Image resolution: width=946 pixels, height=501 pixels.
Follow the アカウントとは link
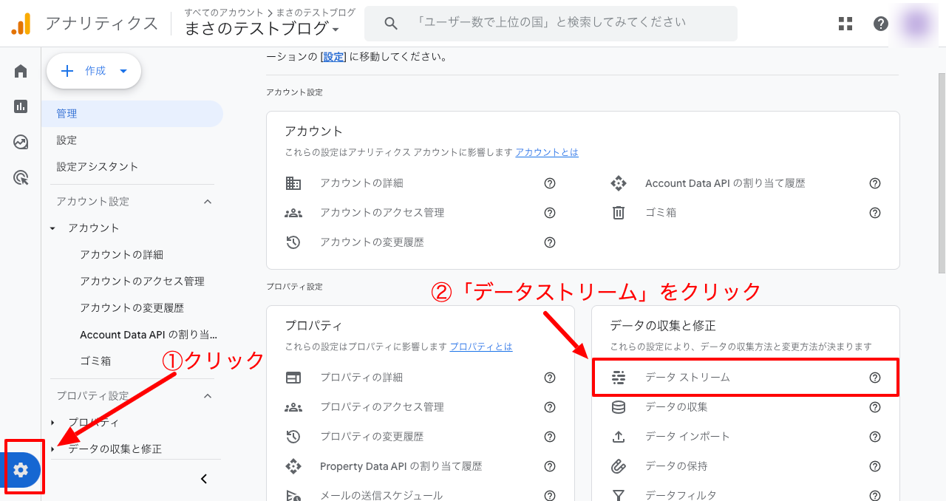point(547,152)
